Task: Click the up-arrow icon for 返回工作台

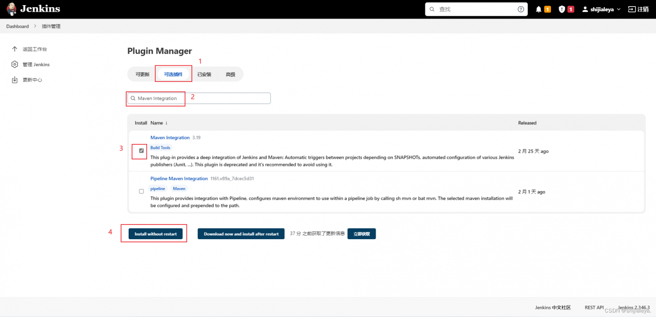Action: coord(15,49)
